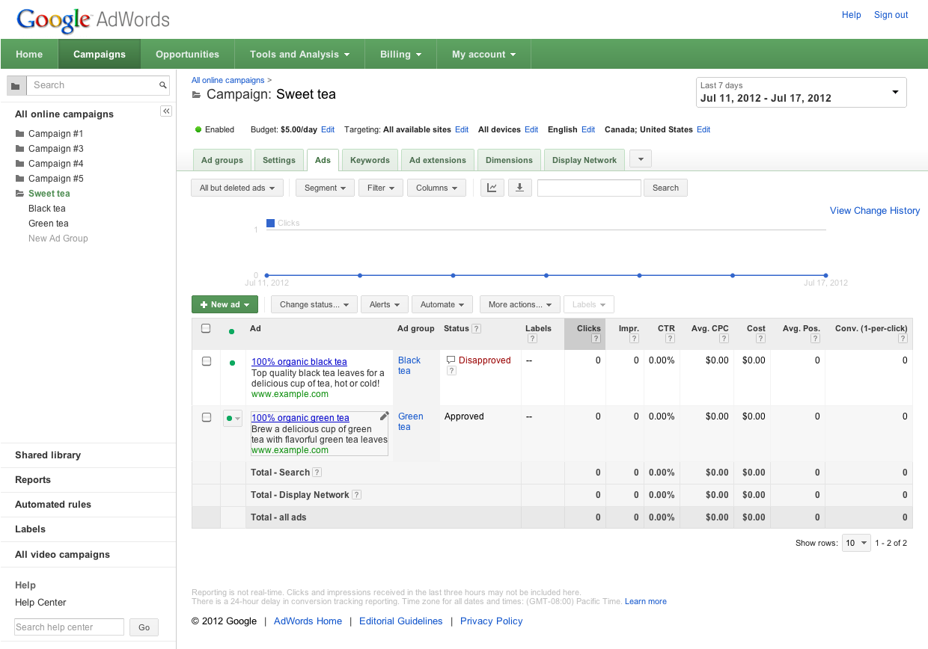The width and height of the screenshot is (928, 649).
Task: Open the Columns dropdown
Action: pos(436,188)
